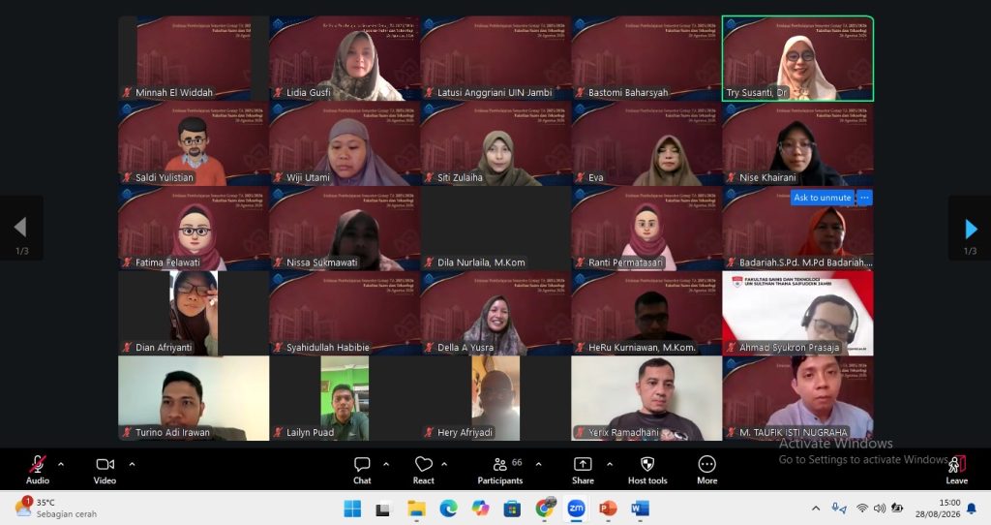This screenshot has height=525, width=991.
Task: Click name label HeRu Kurniawan, M.Kom.
Action: coord(643,348)
